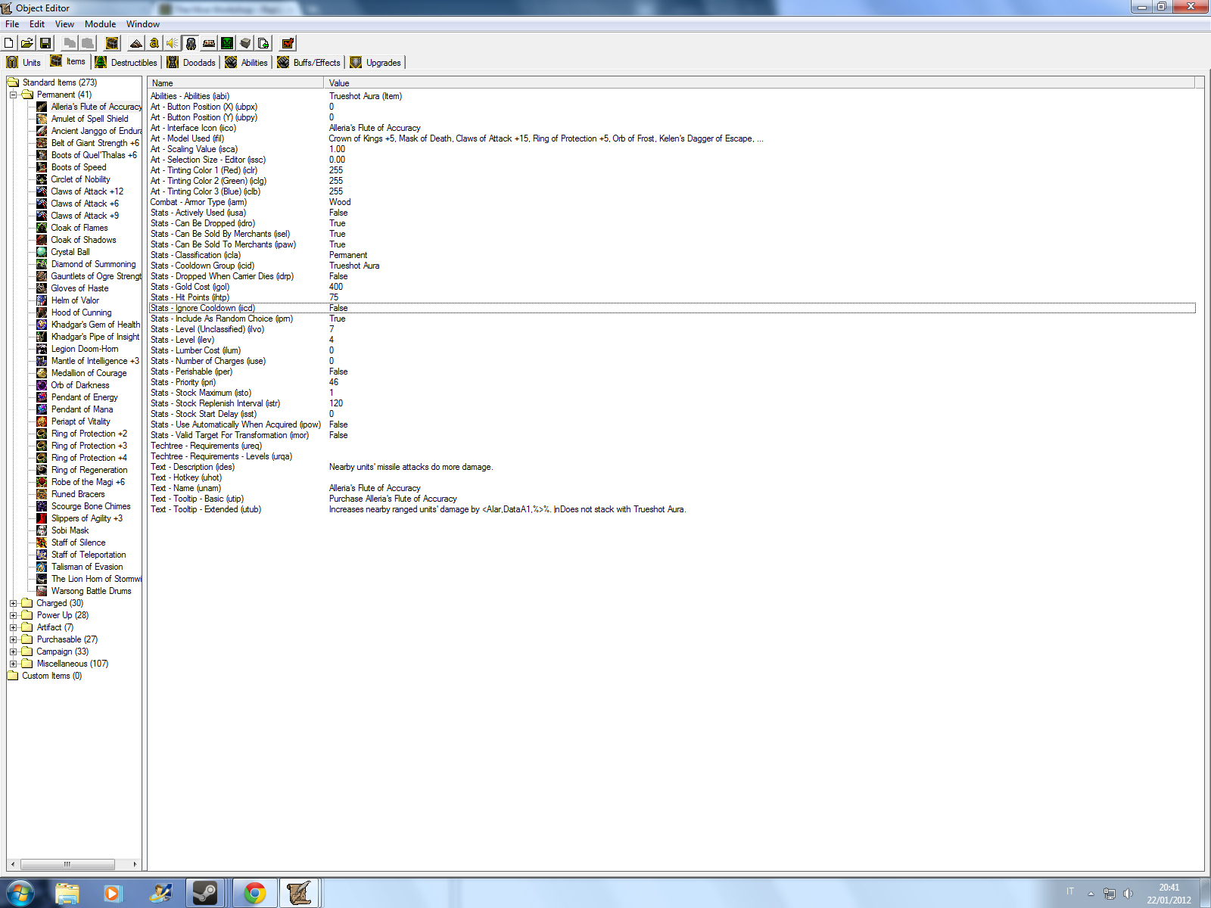The image size is (1211, 908).
Task: Switch to the Doodads tab
Action: (x=191, y=62)
